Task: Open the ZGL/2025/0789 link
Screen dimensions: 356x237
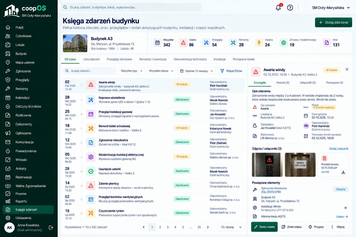Action: coord(271,192)
